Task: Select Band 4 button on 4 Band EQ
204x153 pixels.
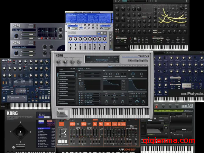Action: pos(54,38)
